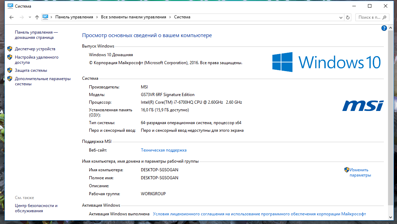Viewport: 397px width, 224px height.
Task: Expand chevron after Панель управления breadcrumb
Action: [x=97, y=17]
